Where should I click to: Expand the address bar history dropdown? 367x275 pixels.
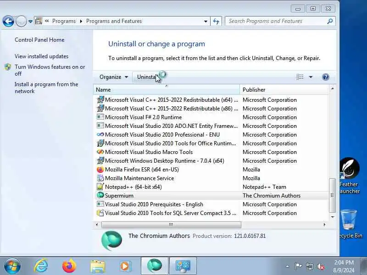coord(206,21)
